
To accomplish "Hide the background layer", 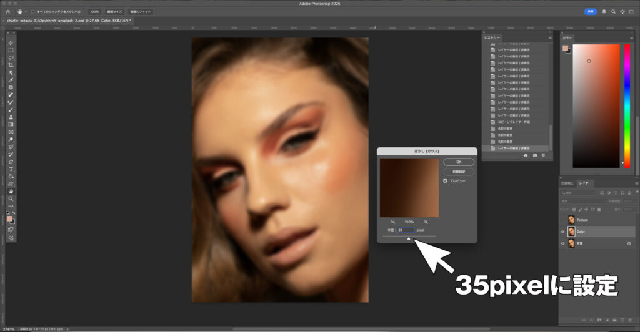I will [563, 243].
